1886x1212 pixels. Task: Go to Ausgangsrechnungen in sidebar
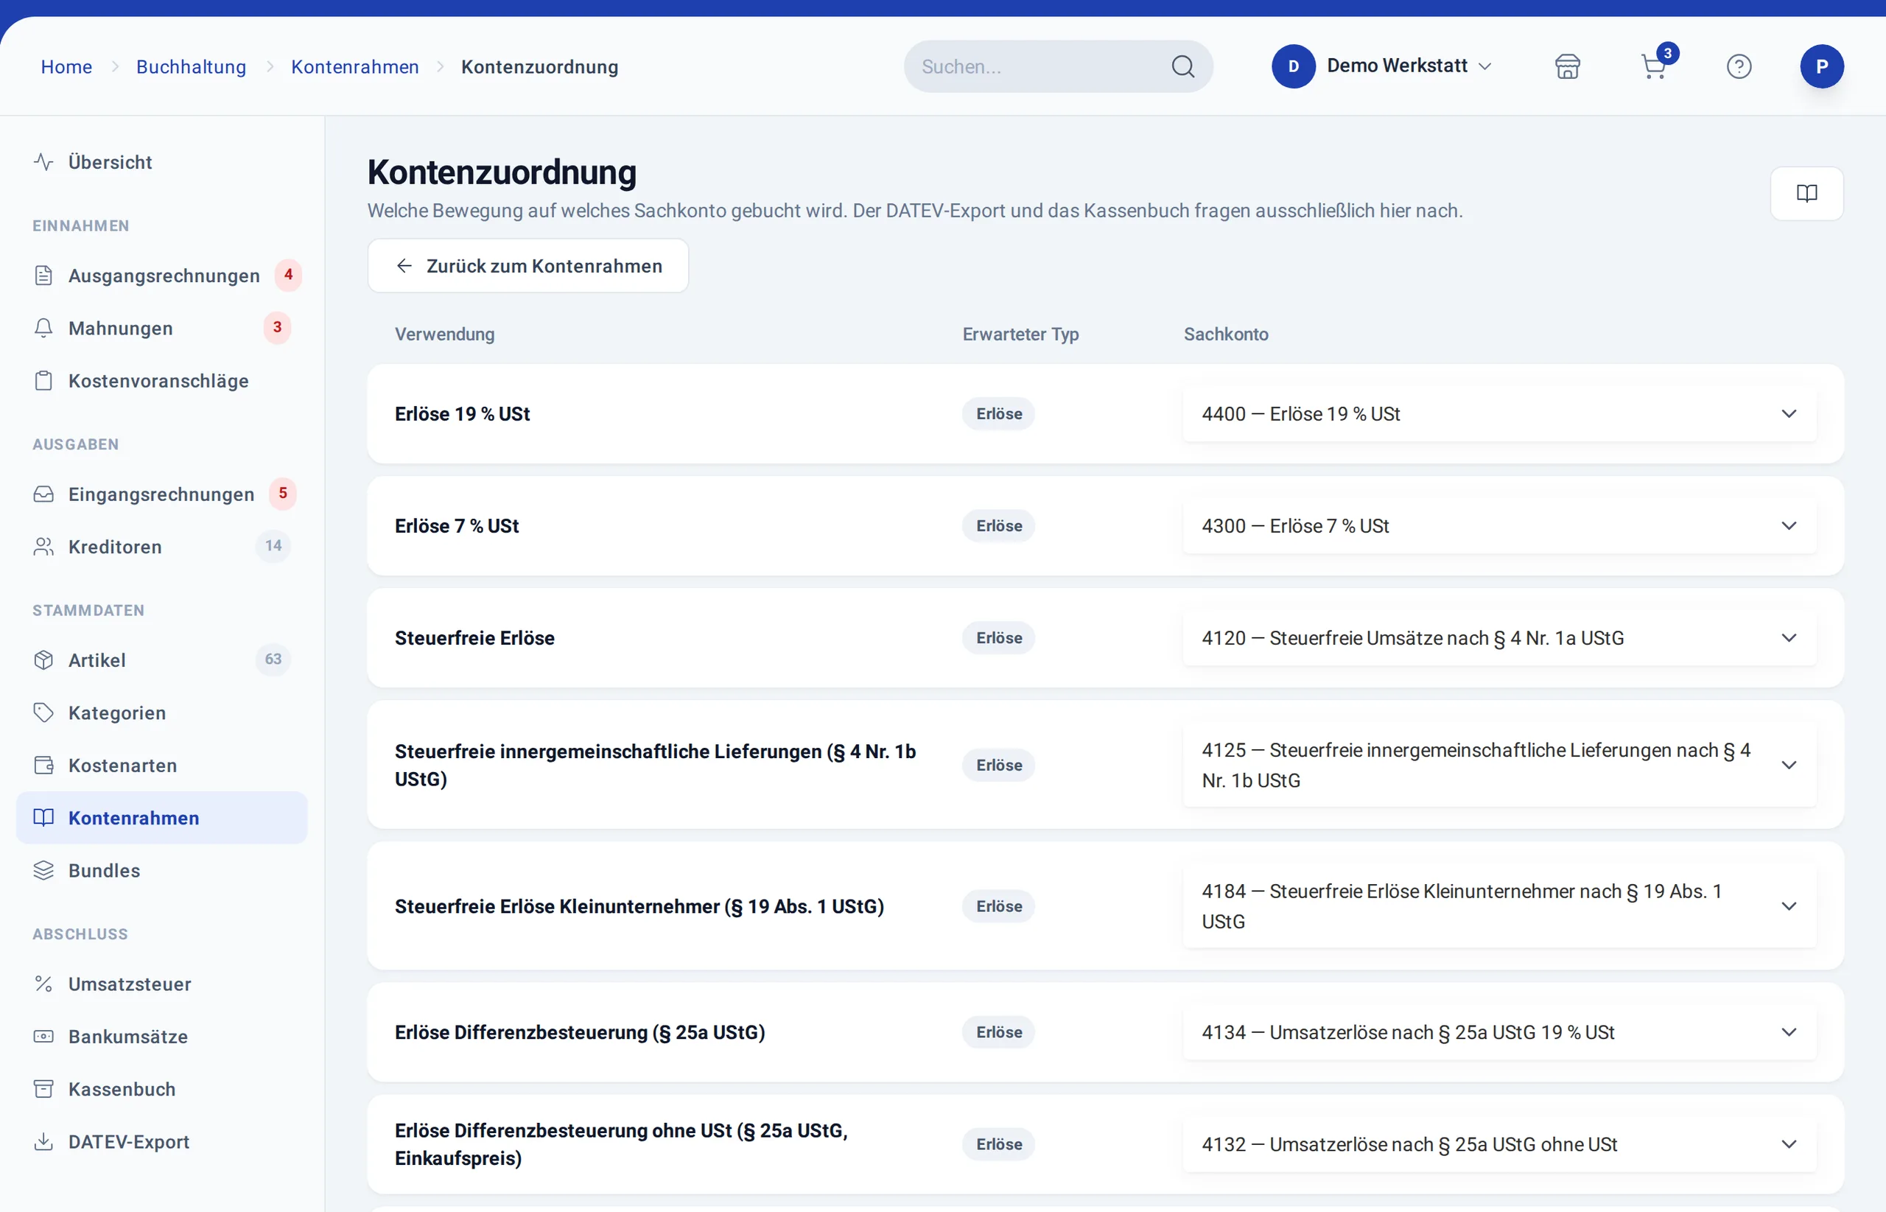pyautogui.click(x=162, y=276)
